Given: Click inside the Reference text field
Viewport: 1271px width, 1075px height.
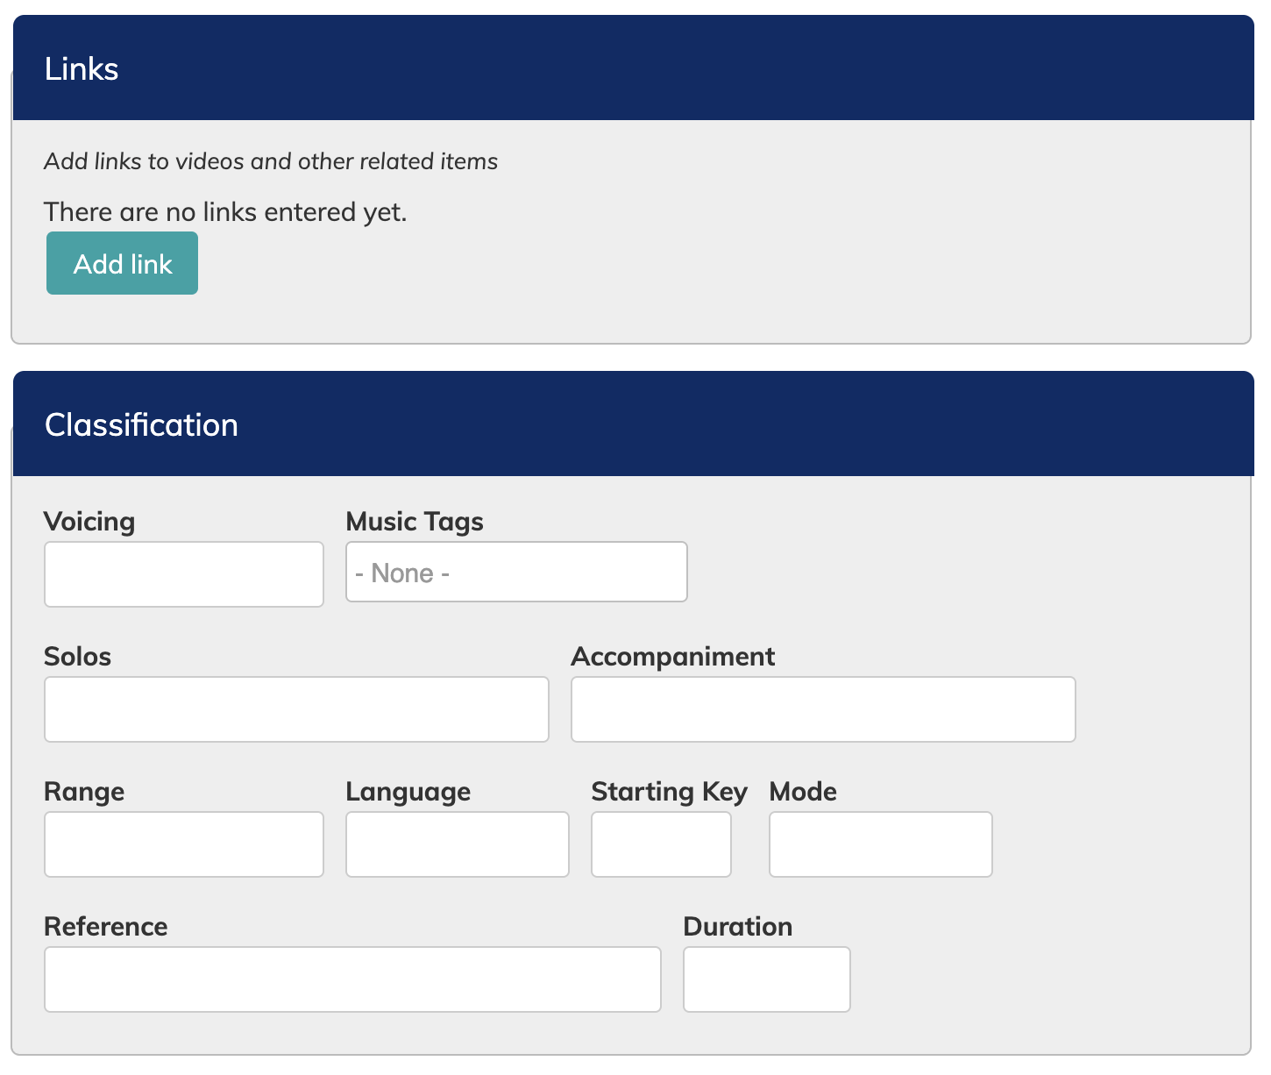Looking at the screenshot, I should coord(352,979).
